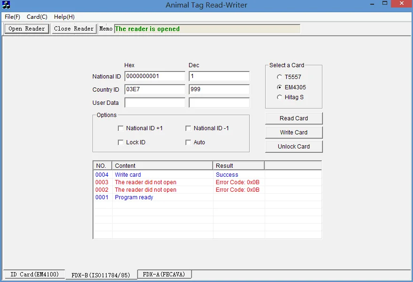Click the Open Reader button
The width and height of the screenshot is (413, 282).
pyautogui.click(x=26, y=28)
